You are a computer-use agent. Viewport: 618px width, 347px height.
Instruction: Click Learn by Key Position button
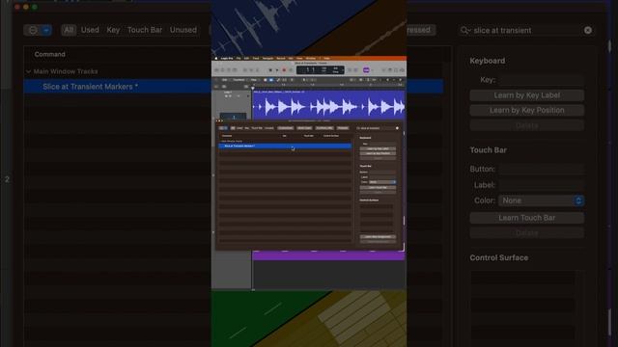coord(526,110)
